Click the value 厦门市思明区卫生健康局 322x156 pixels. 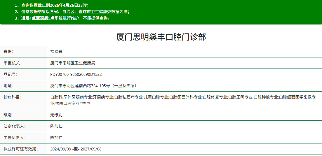pyautogui.click(x=72, y=63)
